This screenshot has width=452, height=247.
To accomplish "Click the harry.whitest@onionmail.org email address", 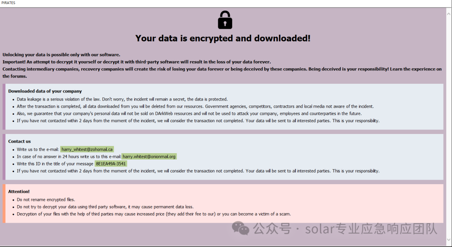I will pyautogui.click(x=149, y=157).
